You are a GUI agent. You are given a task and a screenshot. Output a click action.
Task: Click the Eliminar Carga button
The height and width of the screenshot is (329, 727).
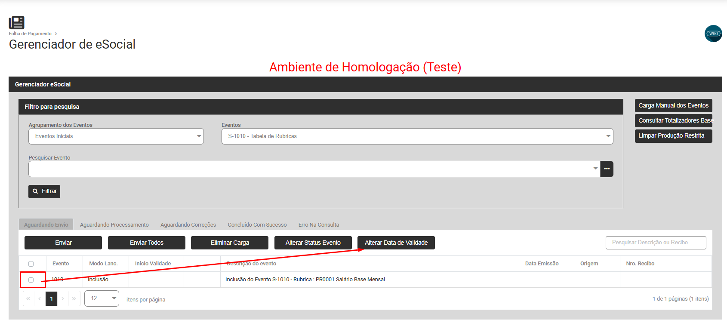coord(230,243)
